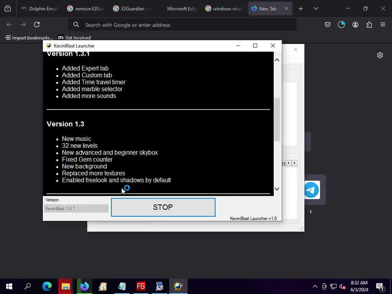Open the Version dropdown showing KevinBlast 1.4.1
The height and width of the screenshot is (294, 392).
[x=76, y=209]
